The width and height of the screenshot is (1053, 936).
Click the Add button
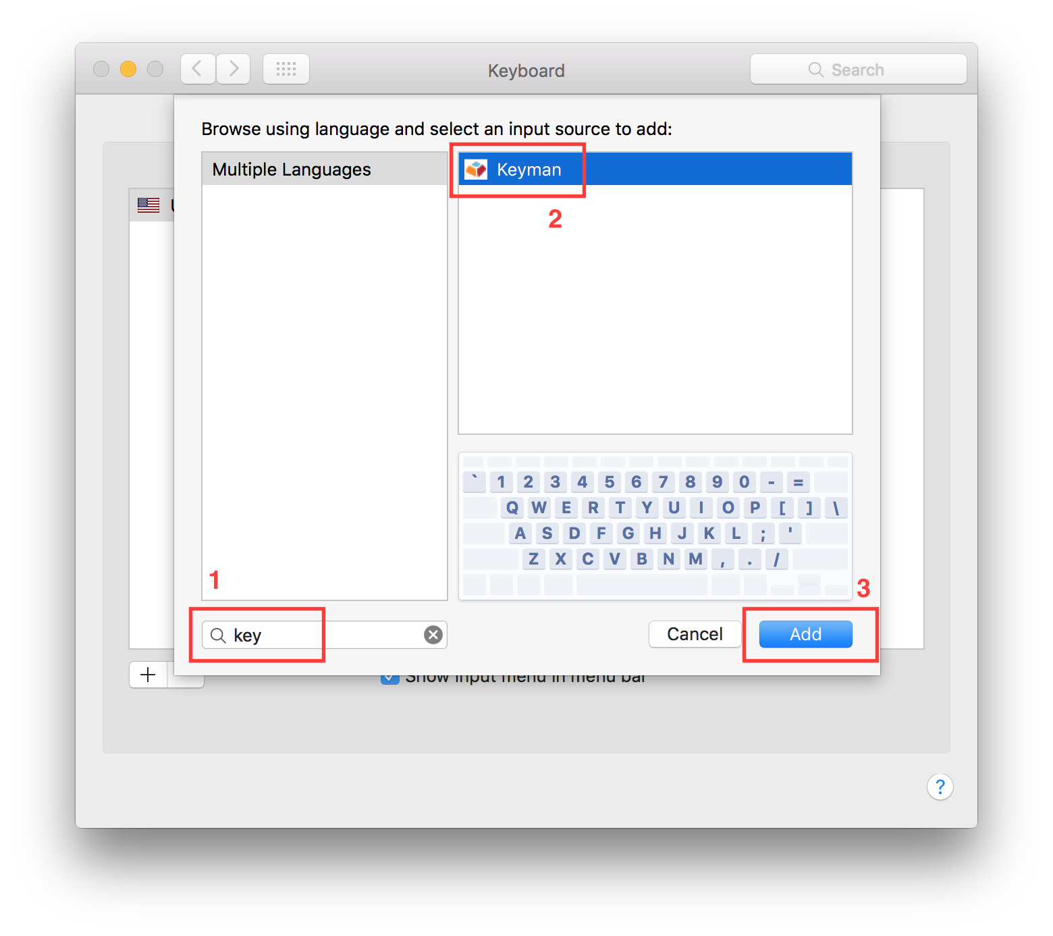click(805, 634)
